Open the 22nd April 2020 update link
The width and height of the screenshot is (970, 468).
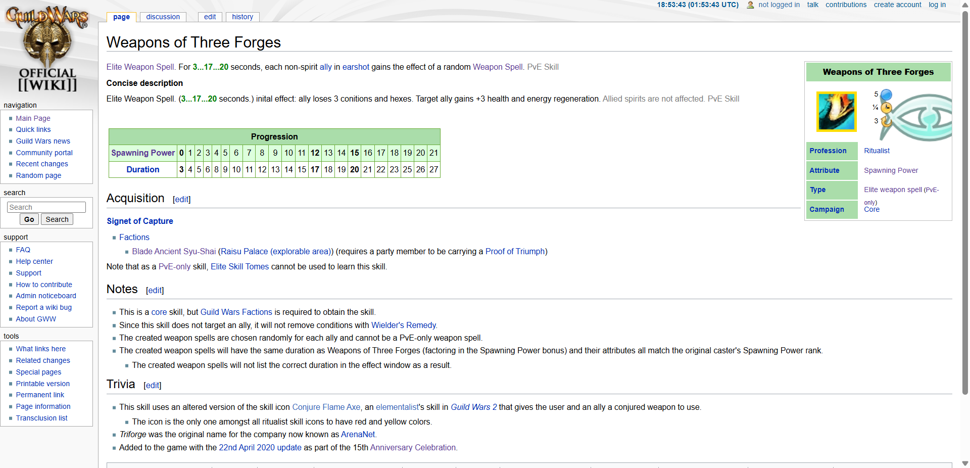tap(260, 447)
